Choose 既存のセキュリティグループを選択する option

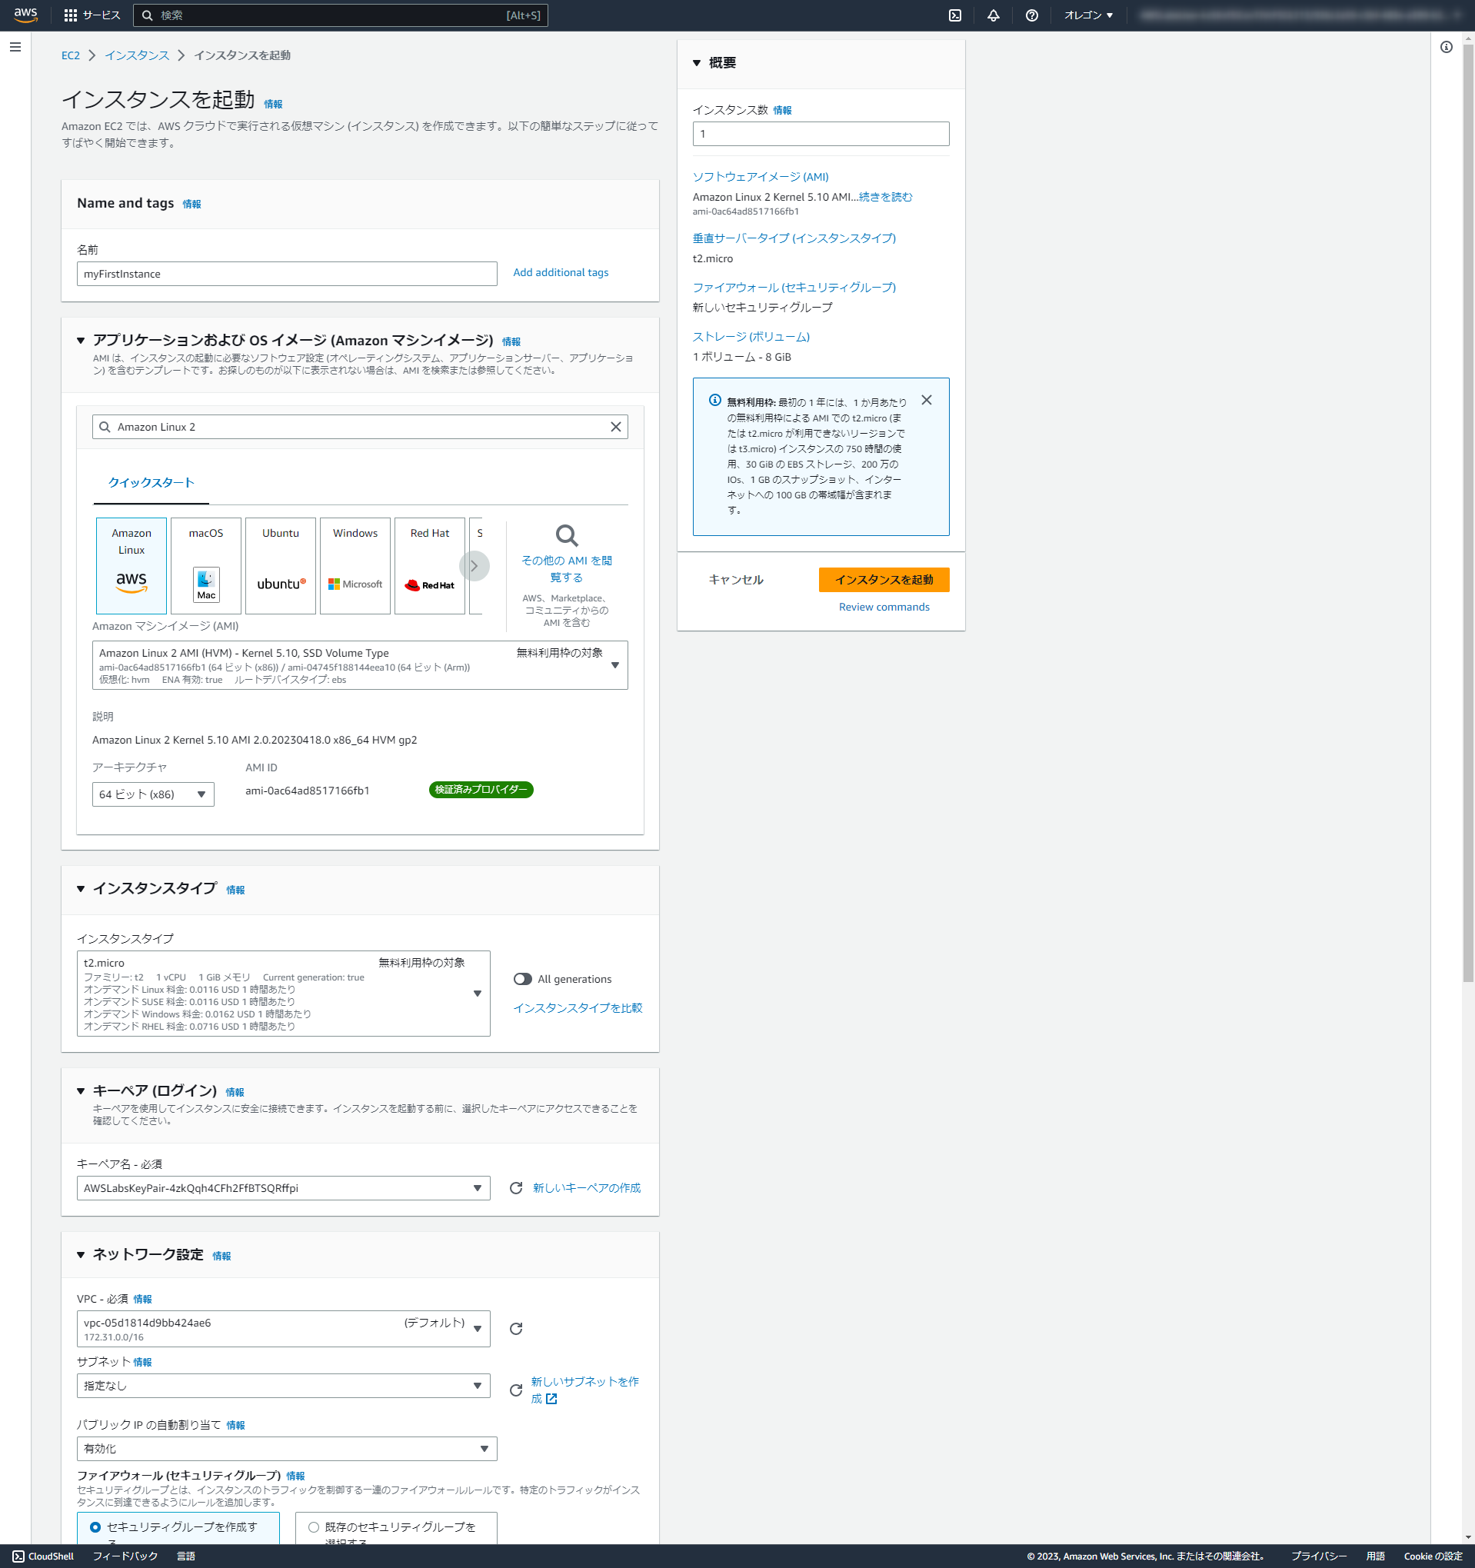point(312,1526)
